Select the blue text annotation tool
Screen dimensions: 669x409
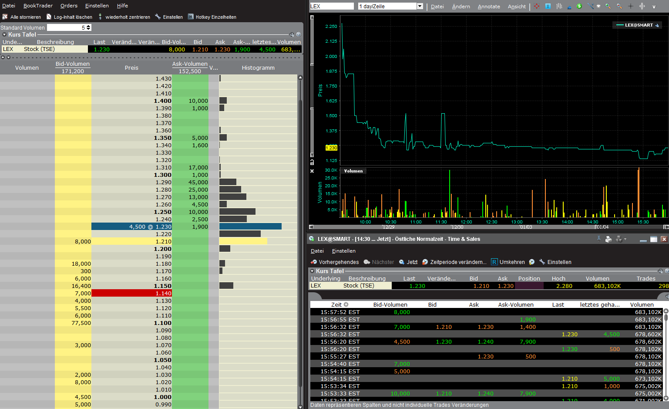(548, 6)
